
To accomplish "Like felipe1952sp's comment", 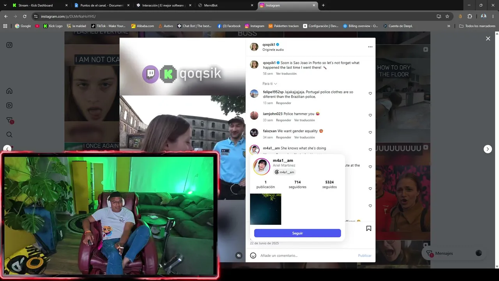I will click(370, 94).
